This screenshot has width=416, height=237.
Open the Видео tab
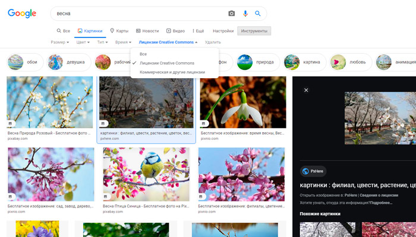point(175,31)
